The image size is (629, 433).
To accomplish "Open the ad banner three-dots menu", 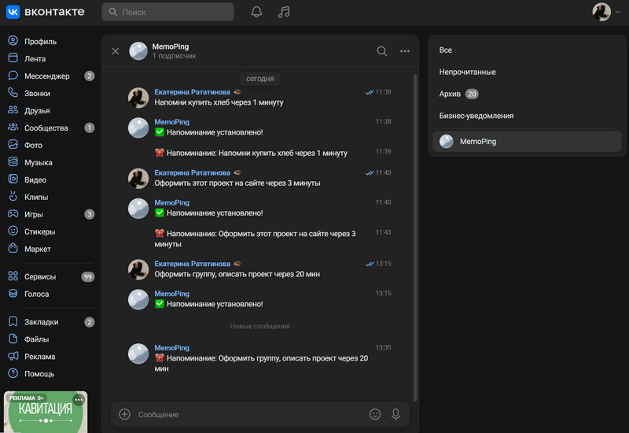I will coord(78,400).
